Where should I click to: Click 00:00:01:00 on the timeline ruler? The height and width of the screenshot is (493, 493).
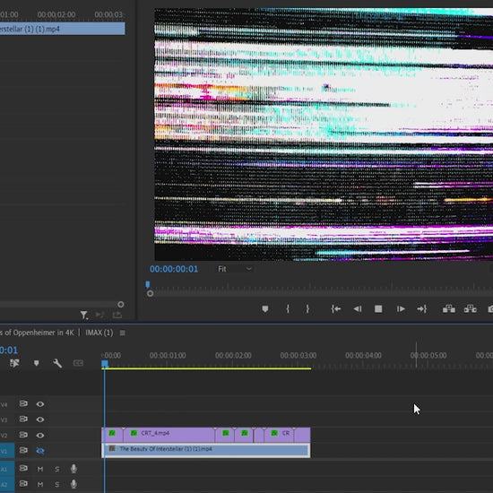coord(168,355)
